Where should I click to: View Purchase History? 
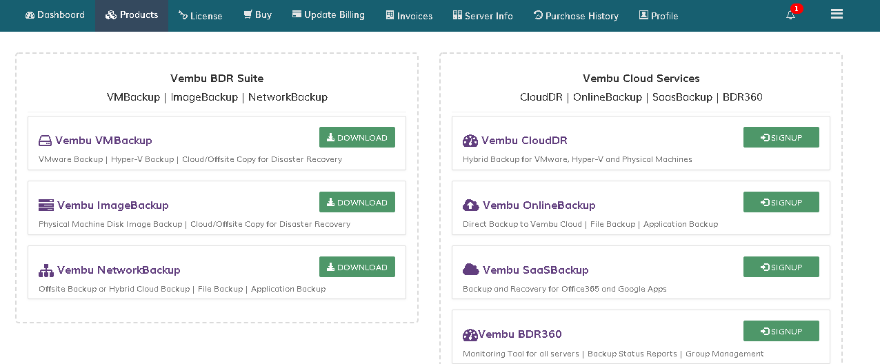577,15
